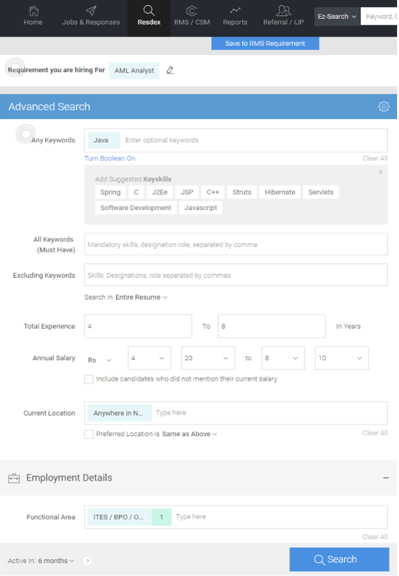Add suggested keyskill Hibernate
This screenshot has height=576, width=399.
pyautogui.click(x=280, y=192)
